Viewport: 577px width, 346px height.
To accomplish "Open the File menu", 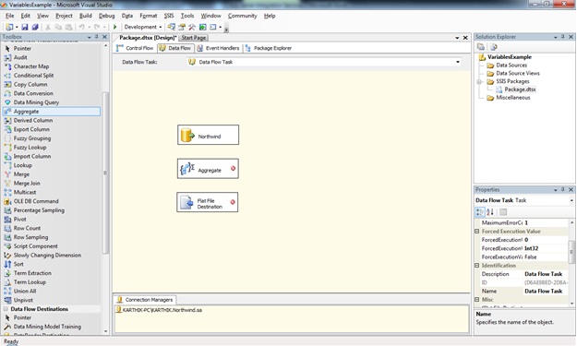I will click(9, 16).
